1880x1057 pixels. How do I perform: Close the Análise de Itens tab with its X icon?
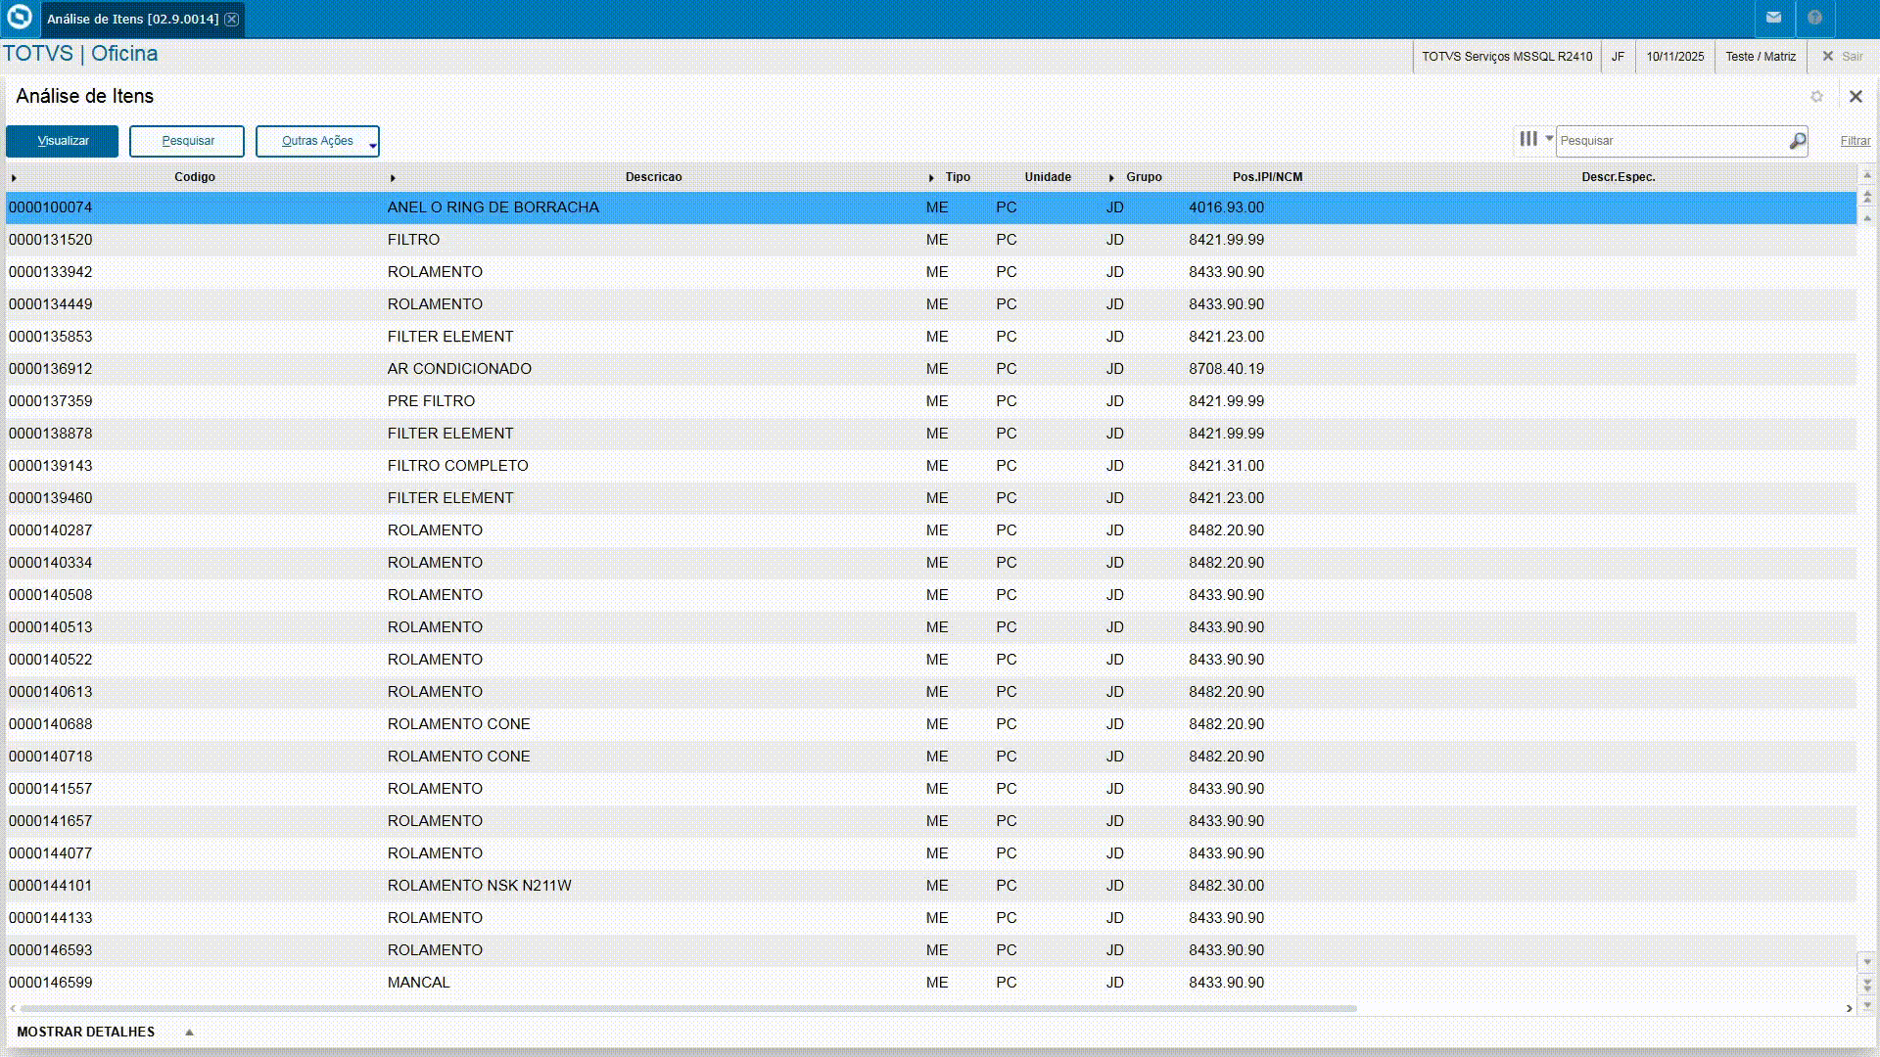pos(232,20)
